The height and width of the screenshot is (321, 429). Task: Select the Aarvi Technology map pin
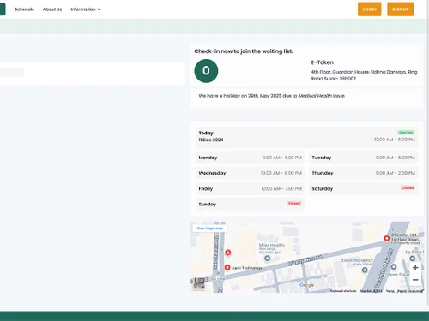click(x=227, y=268)
